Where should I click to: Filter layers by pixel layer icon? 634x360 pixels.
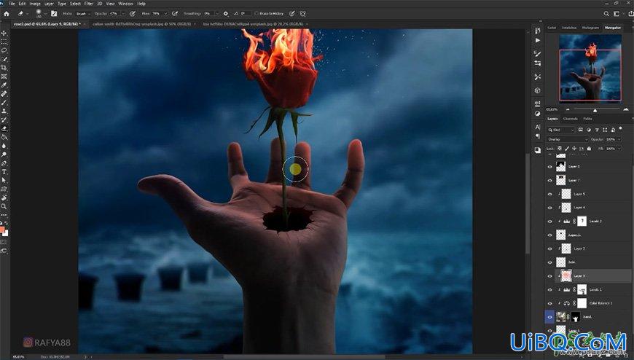(581, 130)
